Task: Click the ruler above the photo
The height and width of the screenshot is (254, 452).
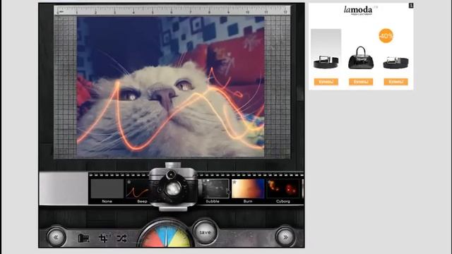Action: tap(172, 11)
